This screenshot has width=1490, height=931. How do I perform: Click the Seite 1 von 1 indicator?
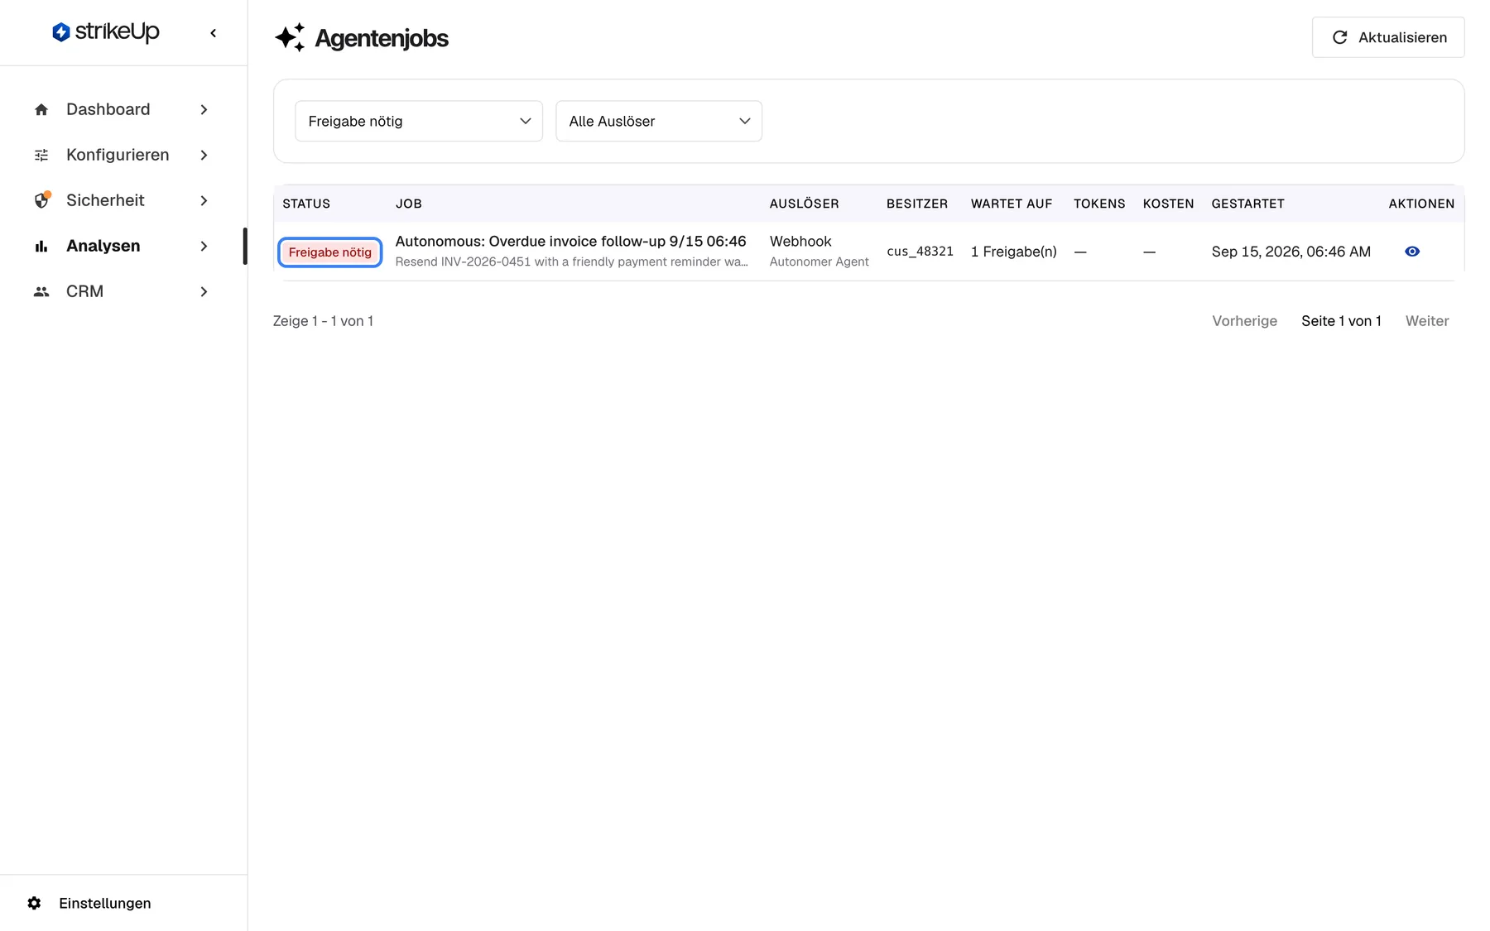1341,321
